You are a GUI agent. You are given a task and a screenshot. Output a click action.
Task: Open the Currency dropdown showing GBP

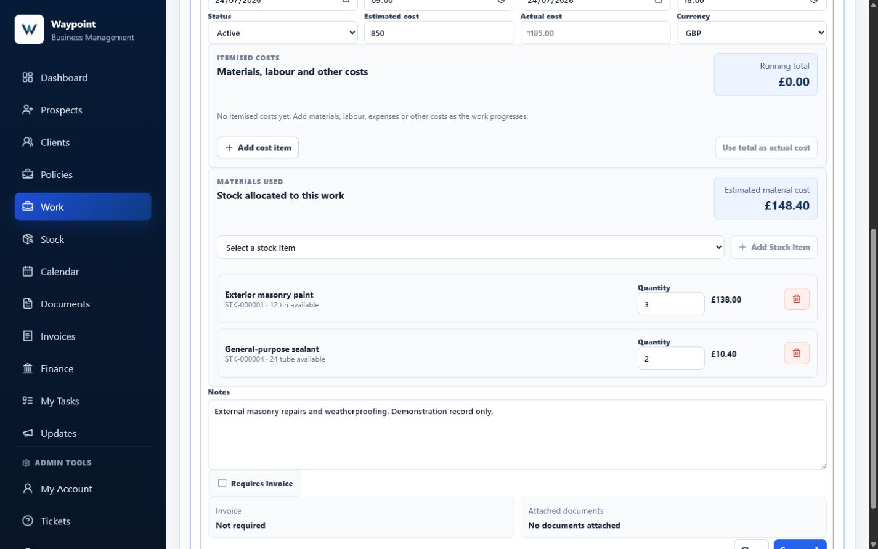coord(751,33)
